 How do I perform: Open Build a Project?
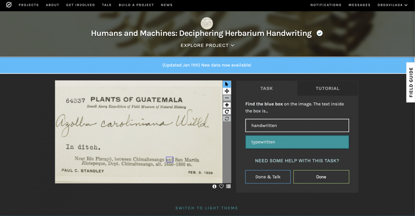click(x=136, y=5)
